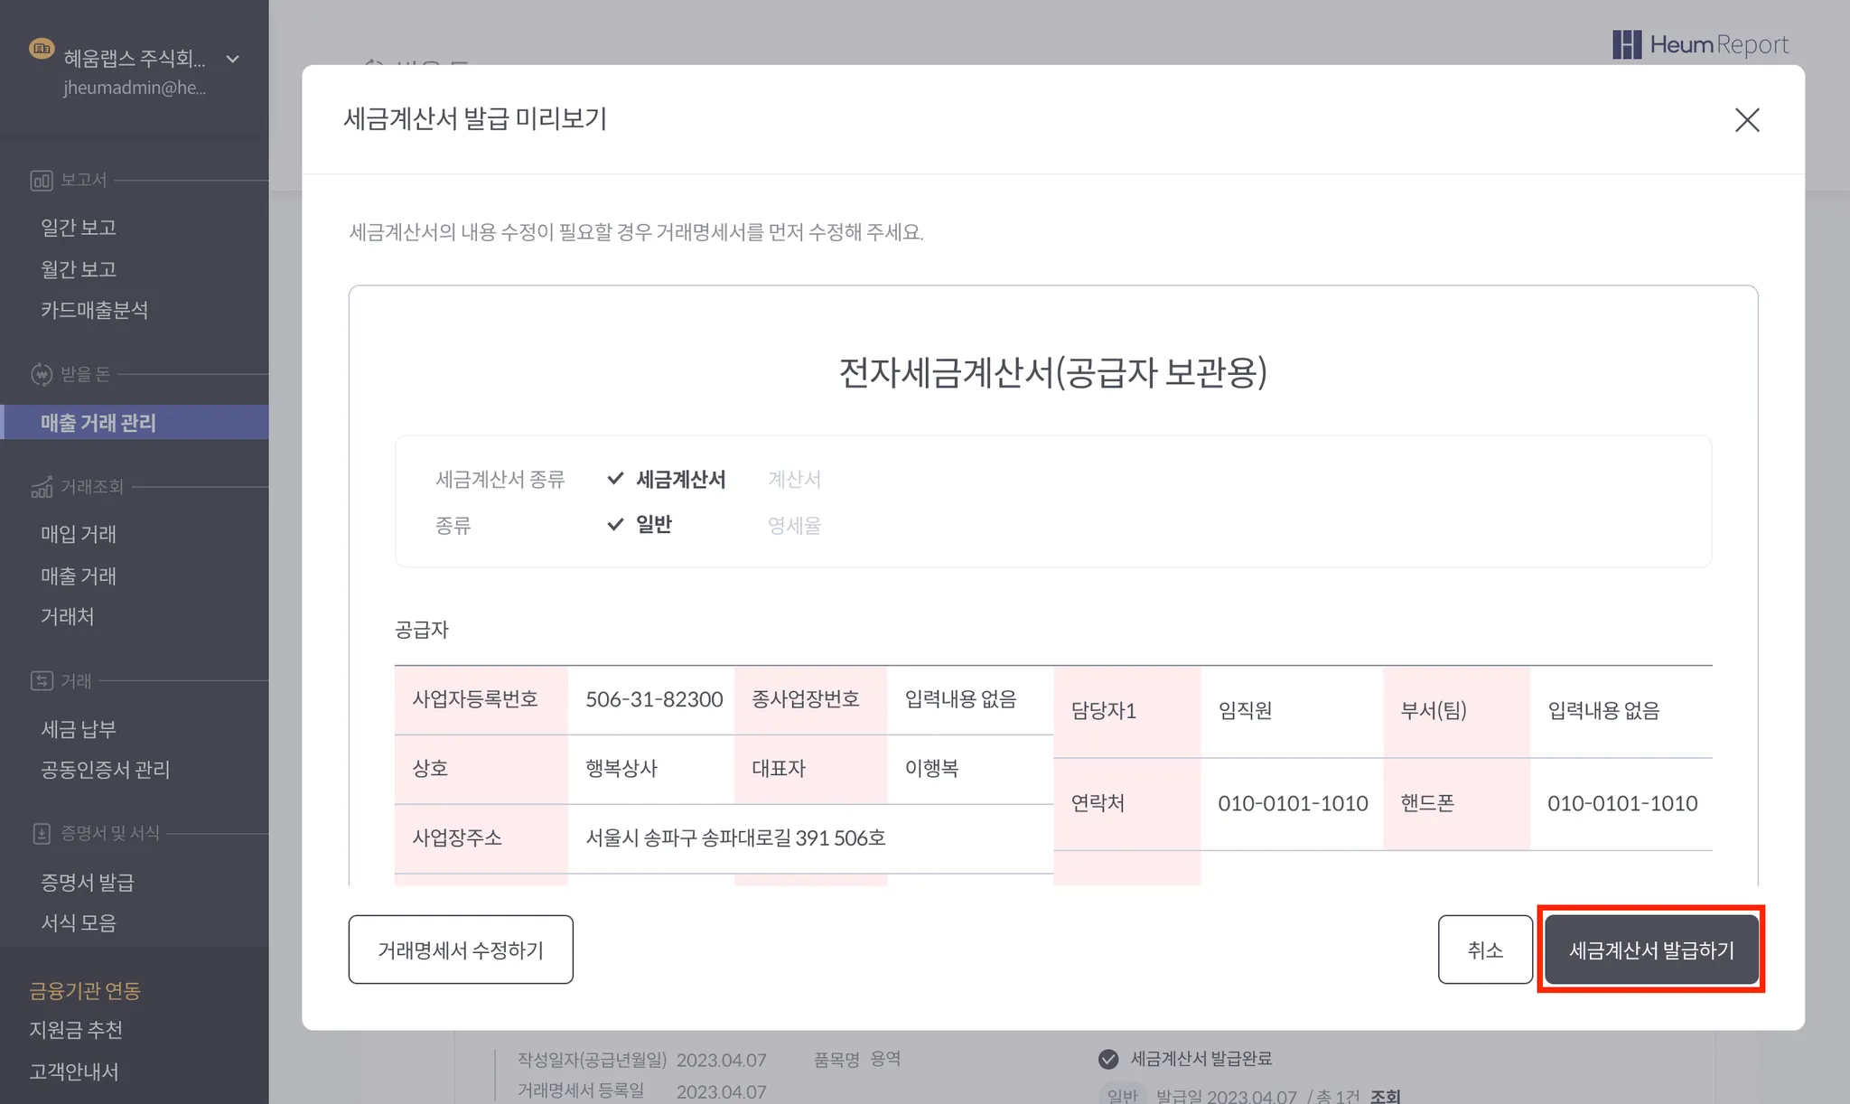Click the 받을 돈 won-circle icon
This screenshot has height=1104, width=1850.
point(42,374)
